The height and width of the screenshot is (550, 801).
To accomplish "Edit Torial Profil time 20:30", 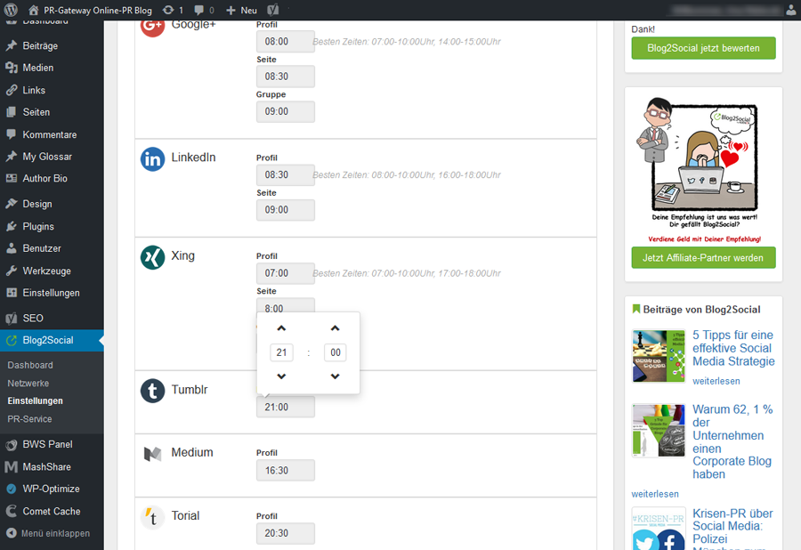I will click(286, 533).
